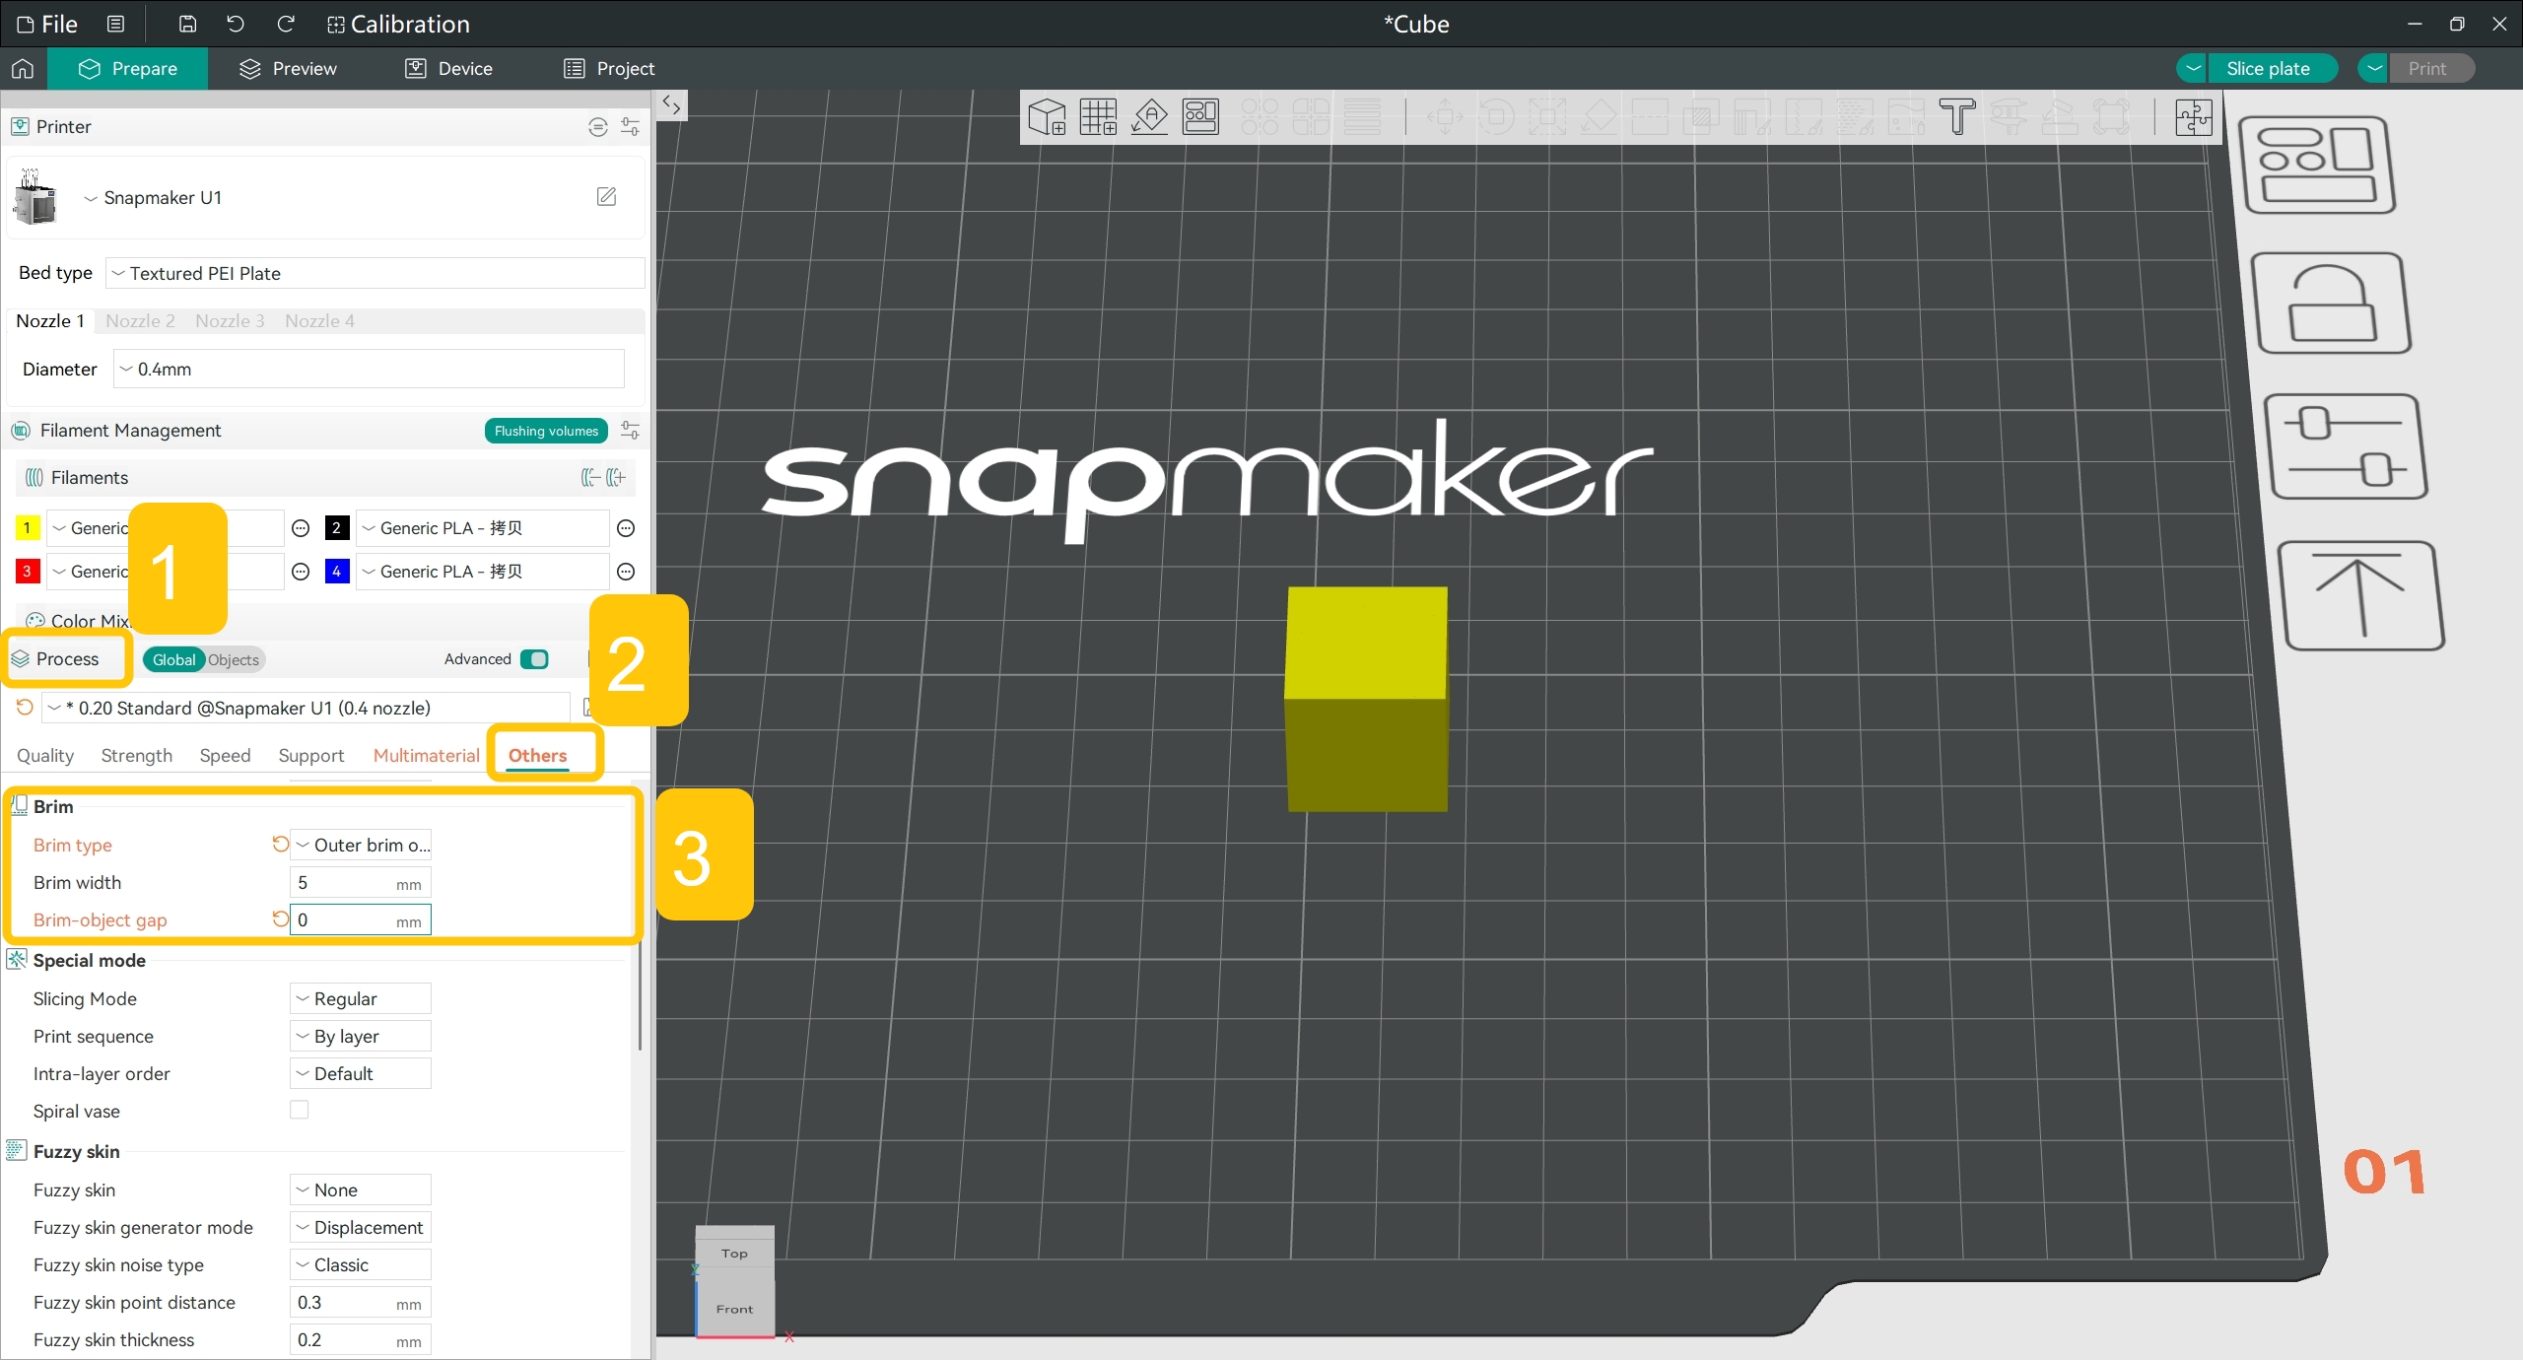The image size is (2523, 1360).
Task: Switch process scope to Objects
Action: coord(234,659)
